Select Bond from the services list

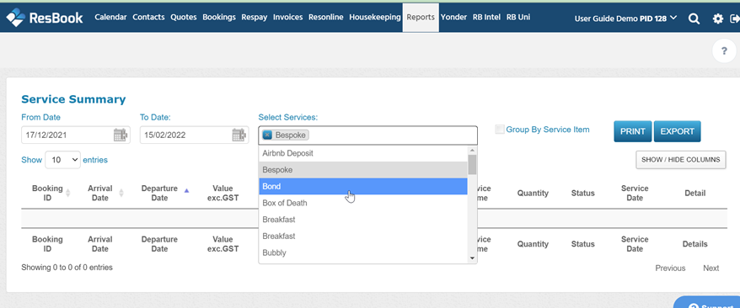click(x=363, y=187)
